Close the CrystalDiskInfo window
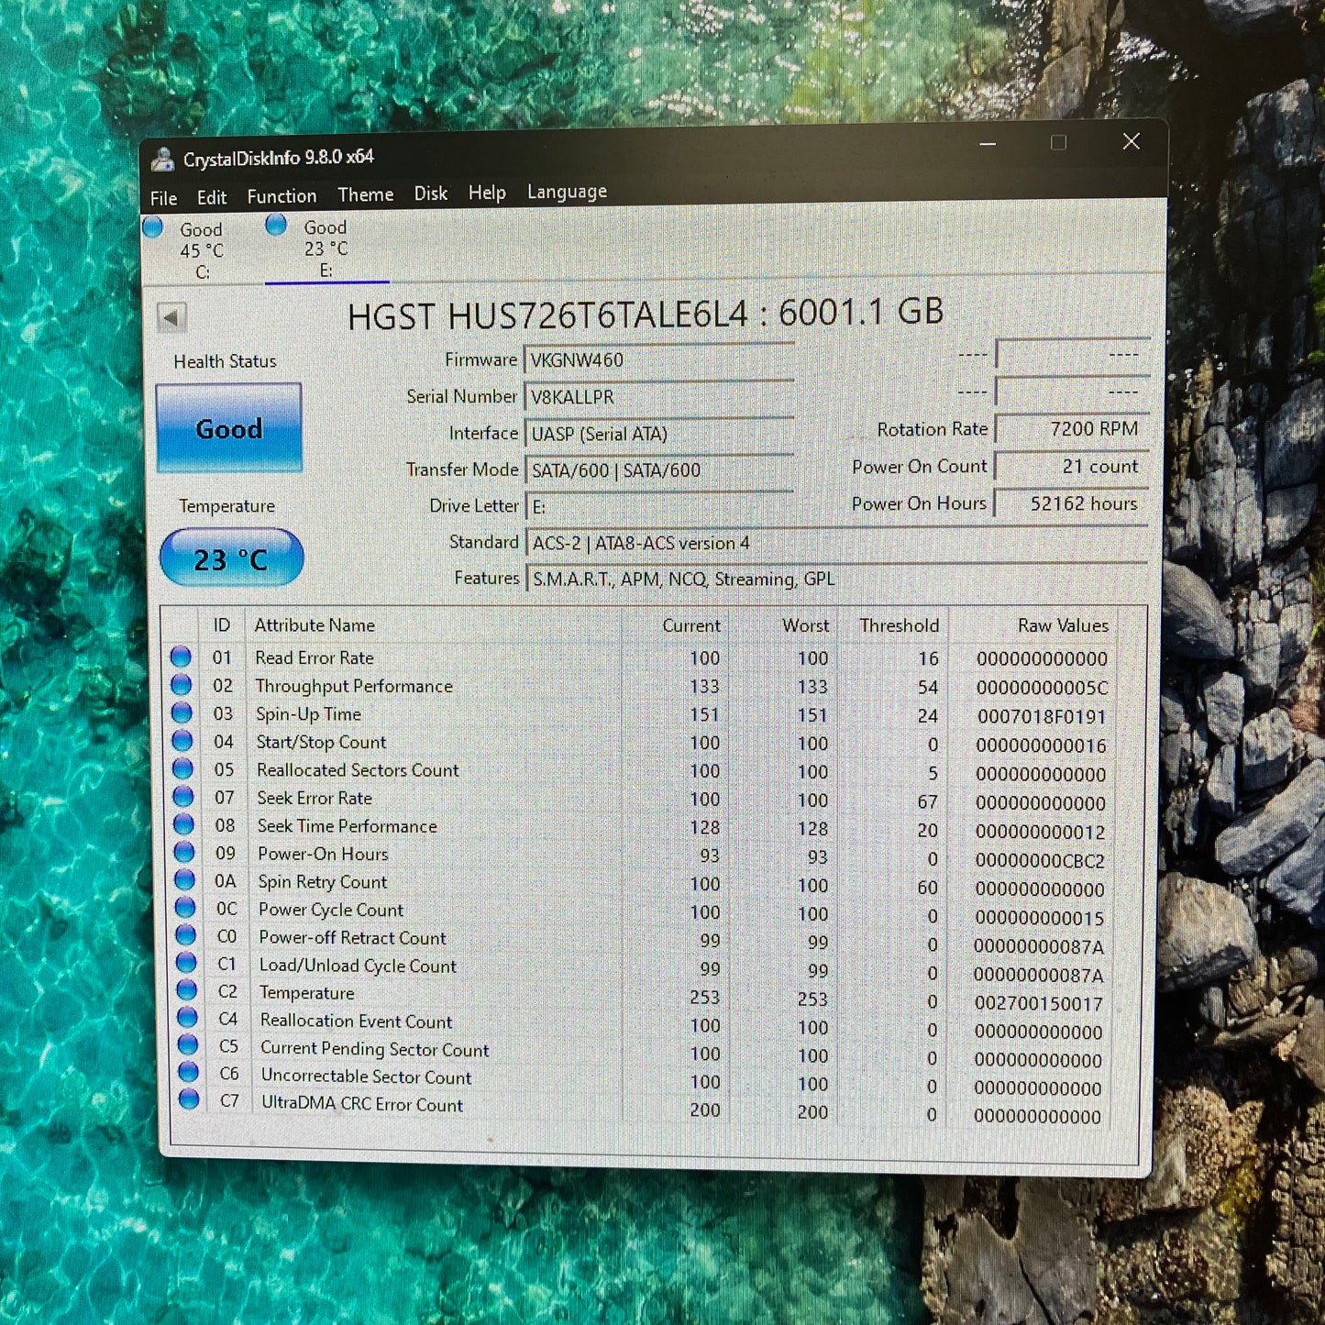 tap(1132, 141)
